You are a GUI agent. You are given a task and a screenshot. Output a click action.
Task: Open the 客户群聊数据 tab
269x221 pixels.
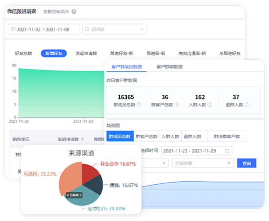click(x=169, y=67)
